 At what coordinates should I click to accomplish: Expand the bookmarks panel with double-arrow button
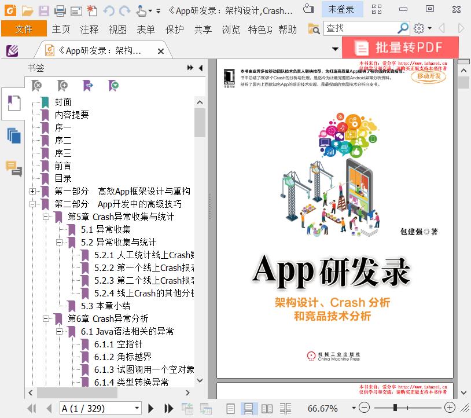[x=190, y=68]
